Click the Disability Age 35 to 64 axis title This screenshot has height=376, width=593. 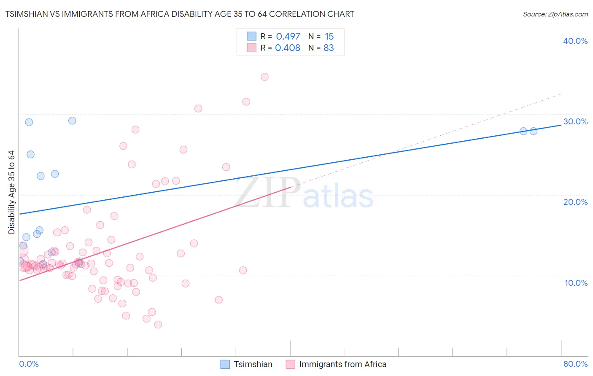11,192
